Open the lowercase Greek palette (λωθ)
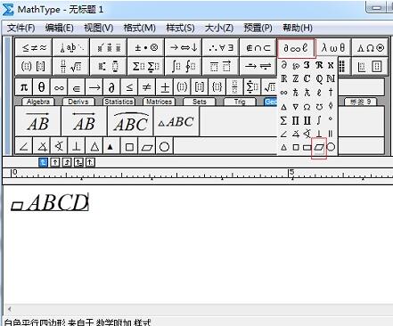Image resolution: width=393 pixels, height=326 pixels. tap(332, 47)
